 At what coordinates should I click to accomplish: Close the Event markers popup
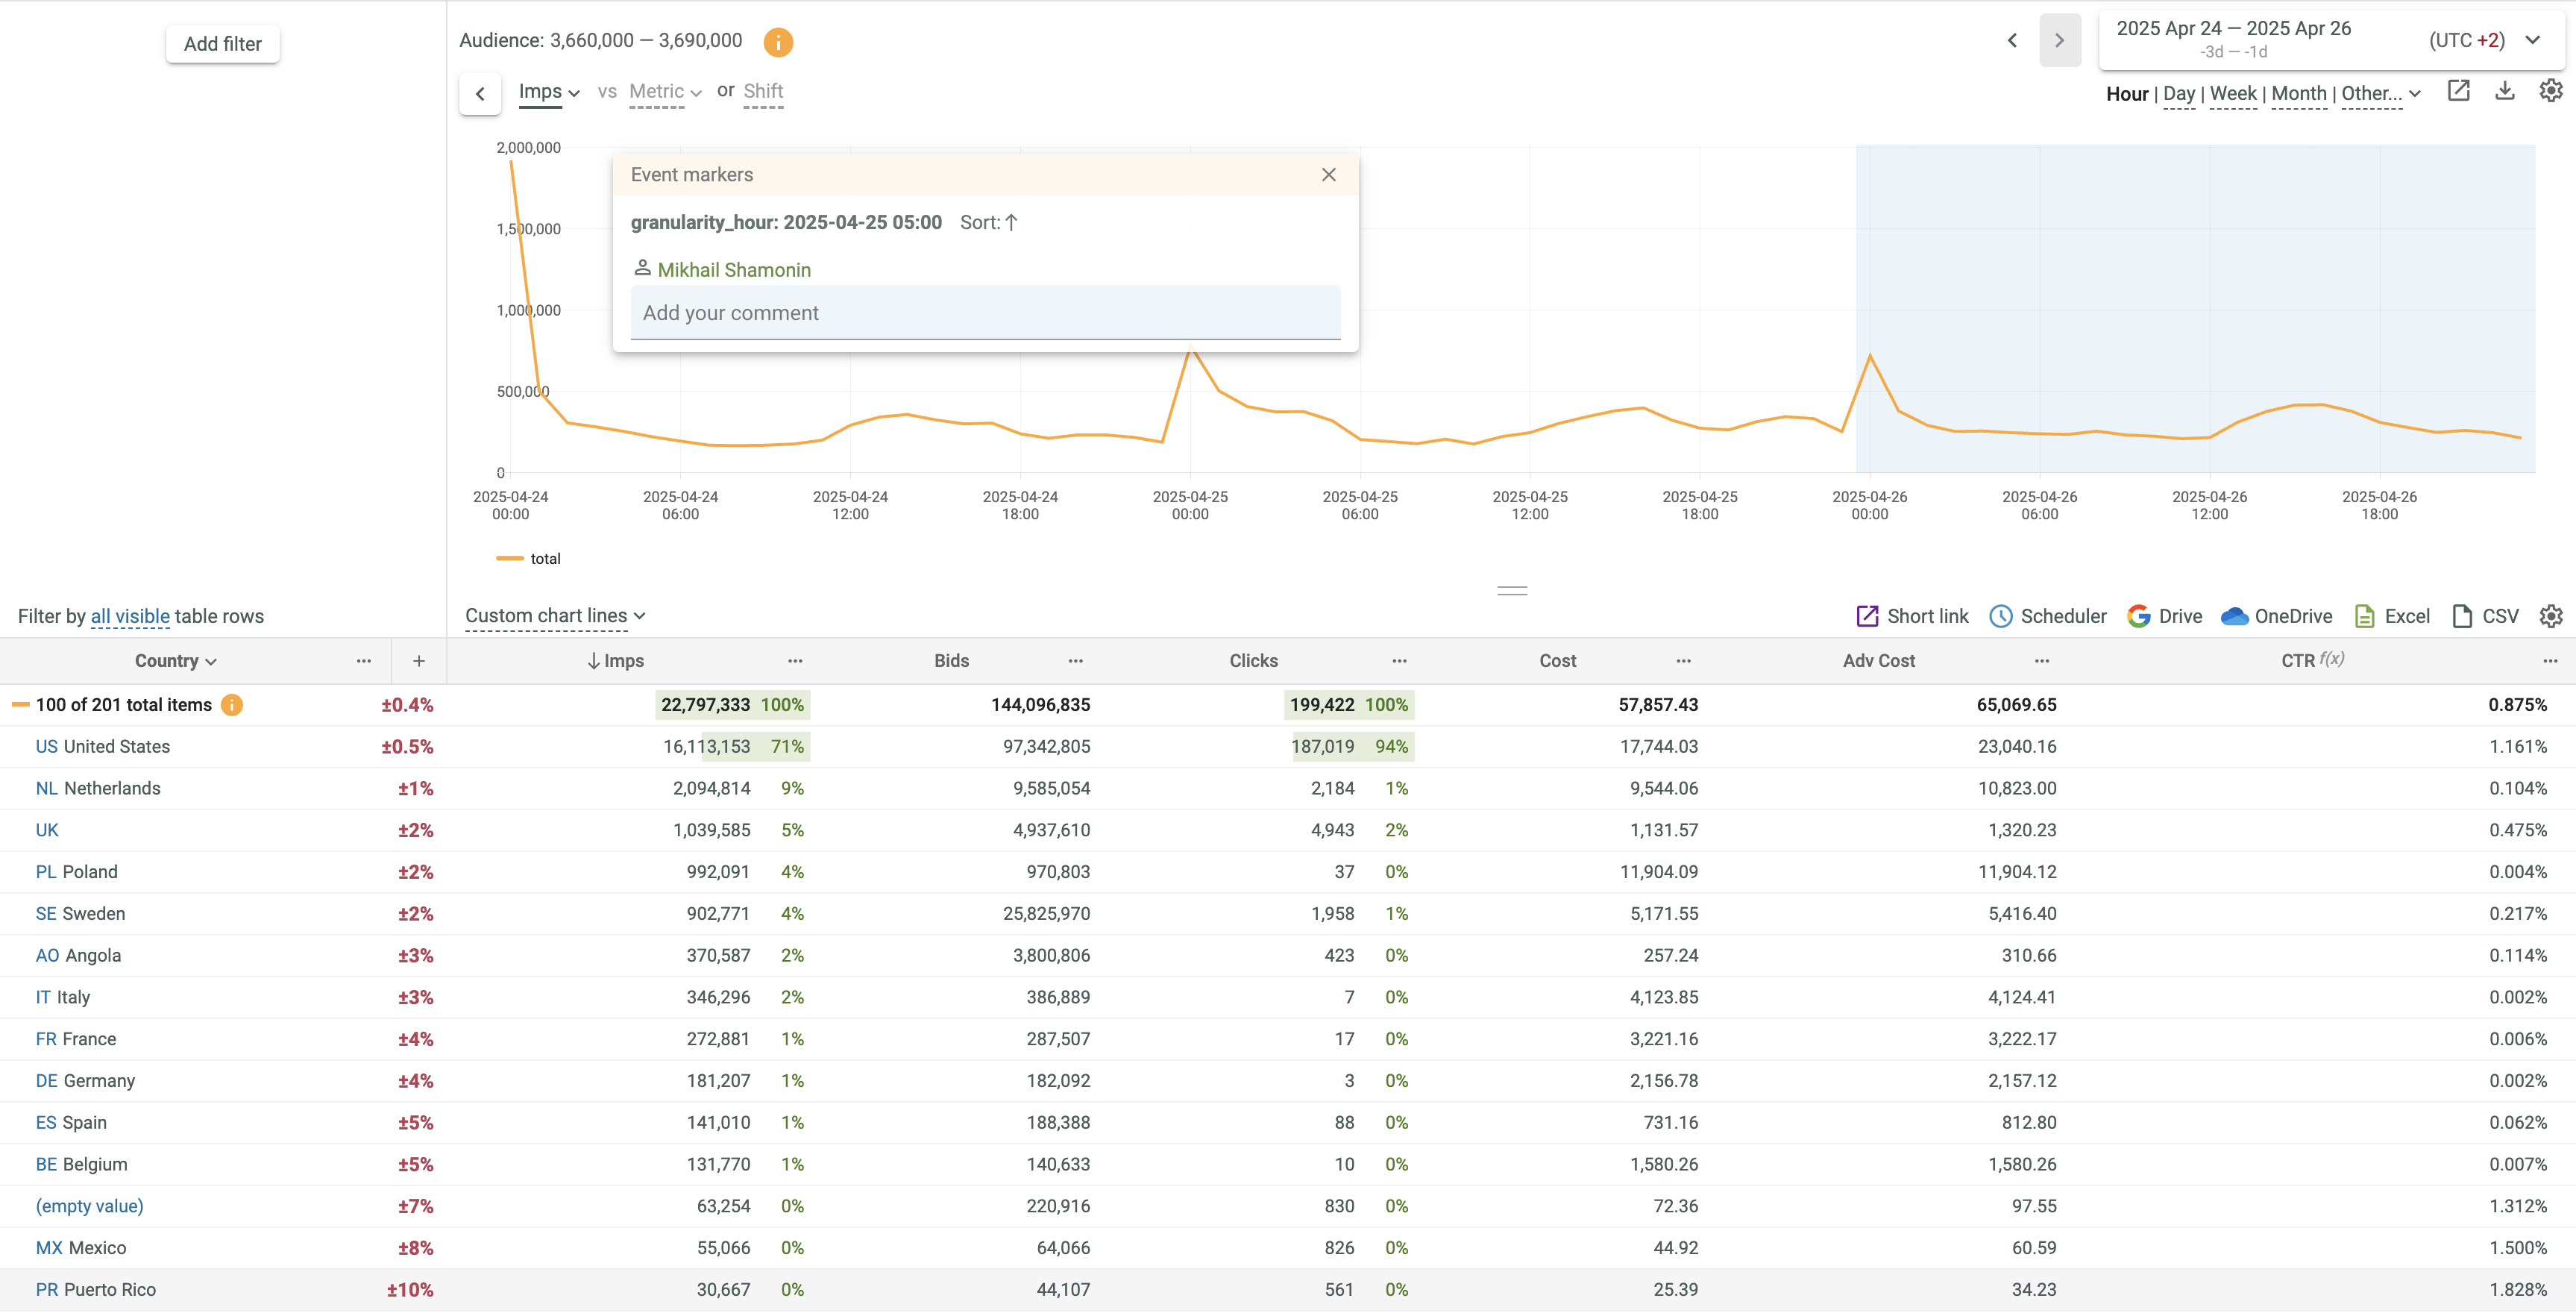point(1328,175)
